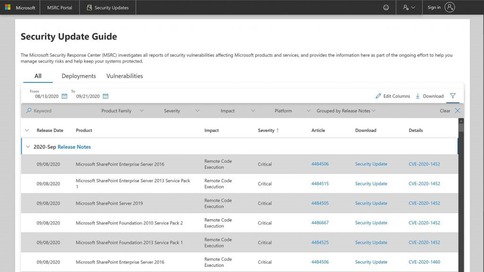Switch to the Deployments tab
Screen dimensions: 484x272
[78, 76]
